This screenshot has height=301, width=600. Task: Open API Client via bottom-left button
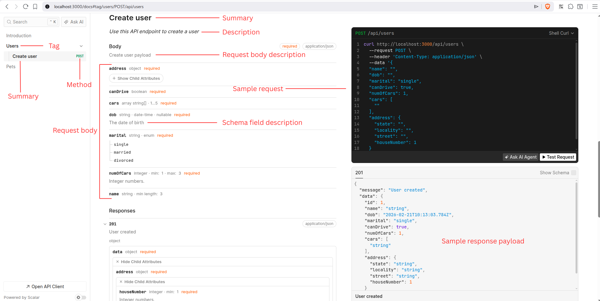click(45, 286)
